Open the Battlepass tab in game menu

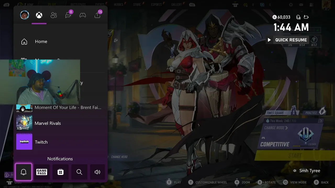[x=79, y=5]
